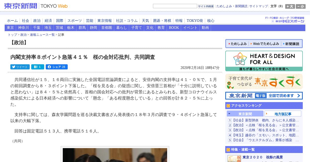
Task: Open the 東京新聞 電子版 banner
Action: 264,96
